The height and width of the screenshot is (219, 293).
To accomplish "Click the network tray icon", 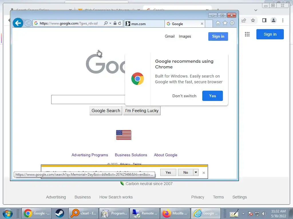I will 257,214.
